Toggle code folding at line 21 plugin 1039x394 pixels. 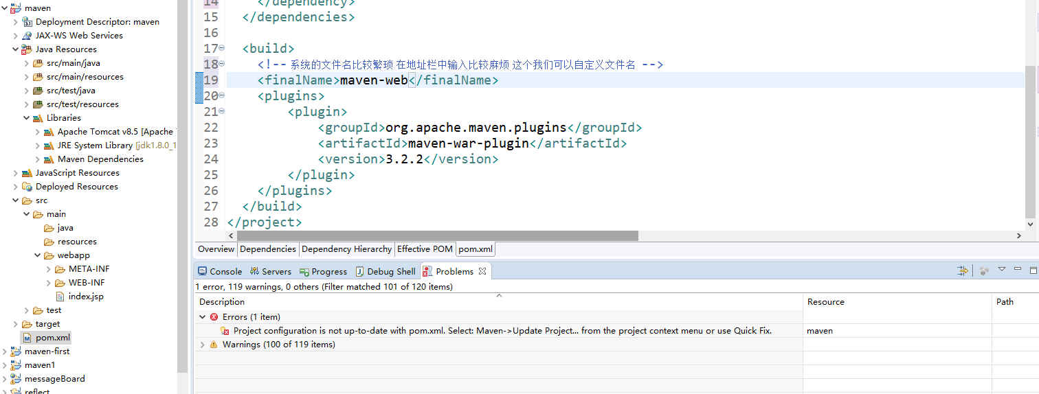pos(221,111)
